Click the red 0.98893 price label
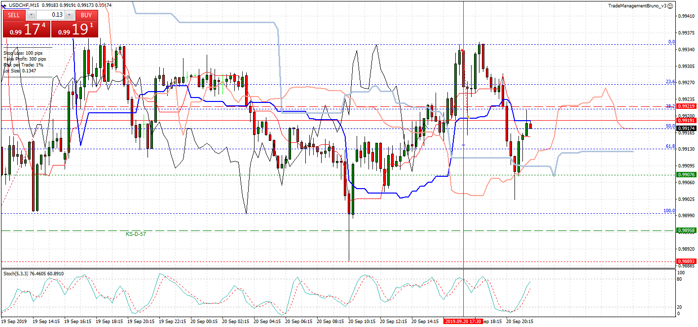This screenshot has height=327, width=698. (686, 262)
